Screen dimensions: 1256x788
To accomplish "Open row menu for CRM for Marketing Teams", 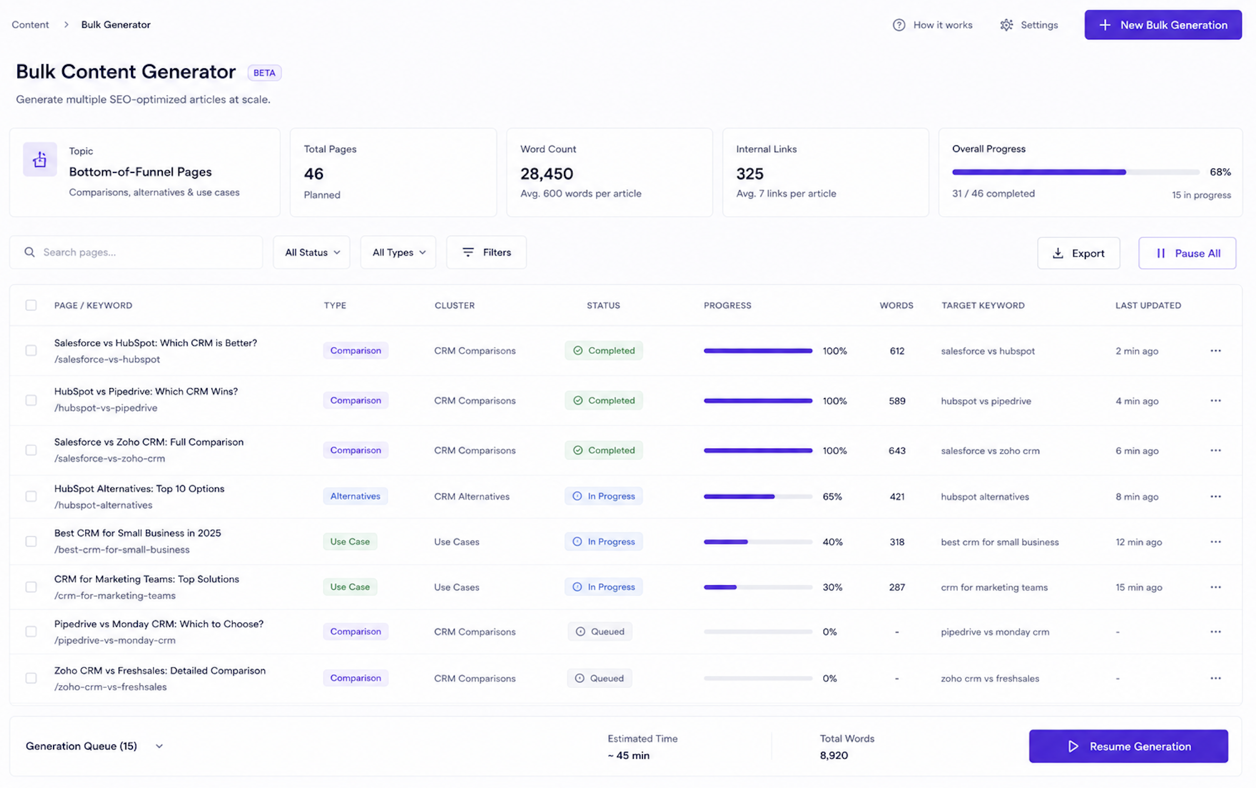I will click(x=1215, y=587).
